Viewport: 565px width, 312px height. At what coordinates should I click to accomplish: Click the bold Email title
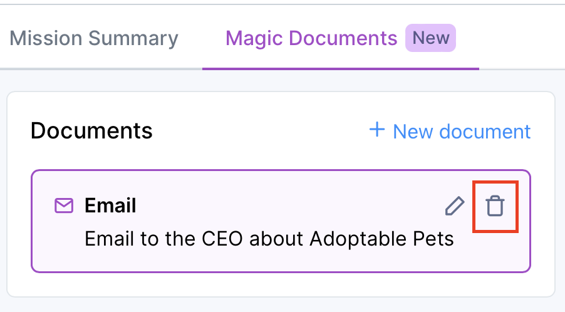pos(110,205)
